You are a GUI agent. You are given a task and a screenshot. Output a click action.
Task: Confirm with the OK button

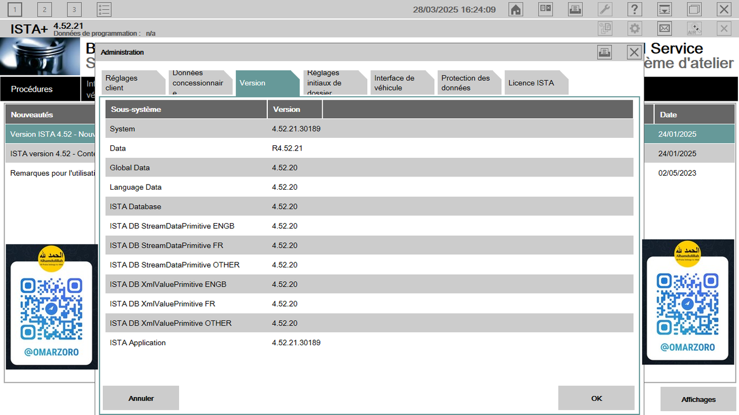click(x=596, y=398)
